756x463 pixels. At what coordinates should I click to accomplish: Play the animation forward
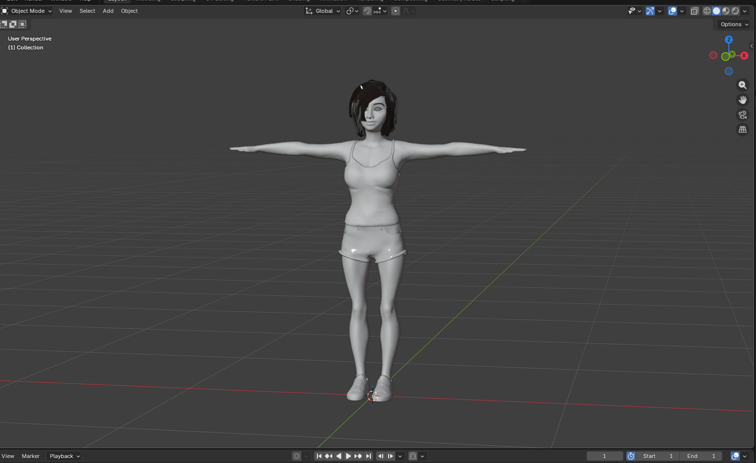coord(348,456)
